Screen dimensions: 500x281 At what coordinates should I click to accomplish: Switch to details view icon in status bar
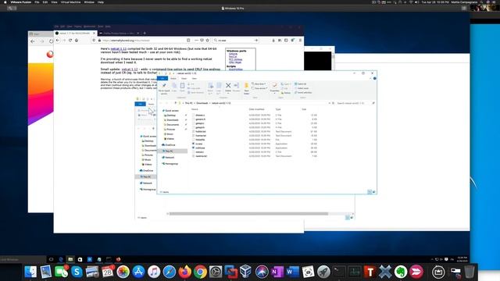click(370, 192)
